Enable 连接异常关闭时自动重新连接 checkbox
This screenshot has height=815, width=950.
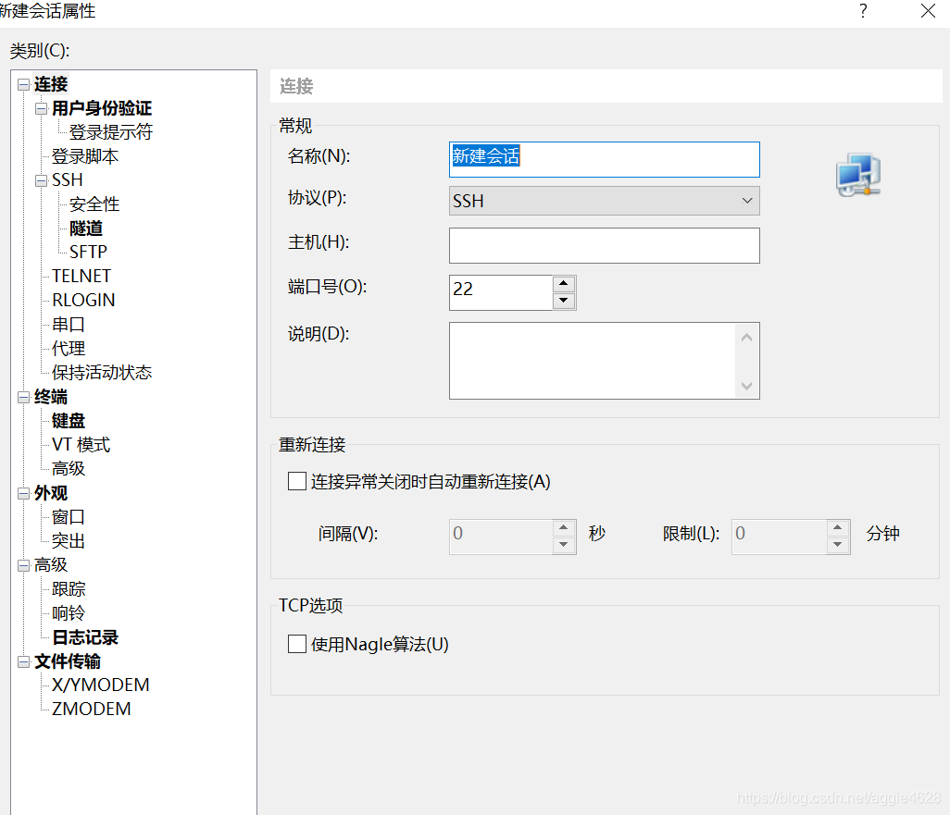pyautogui.click(x=297, y=481)
